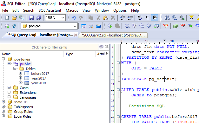Decrease line indent

click(x=123, y=18)
